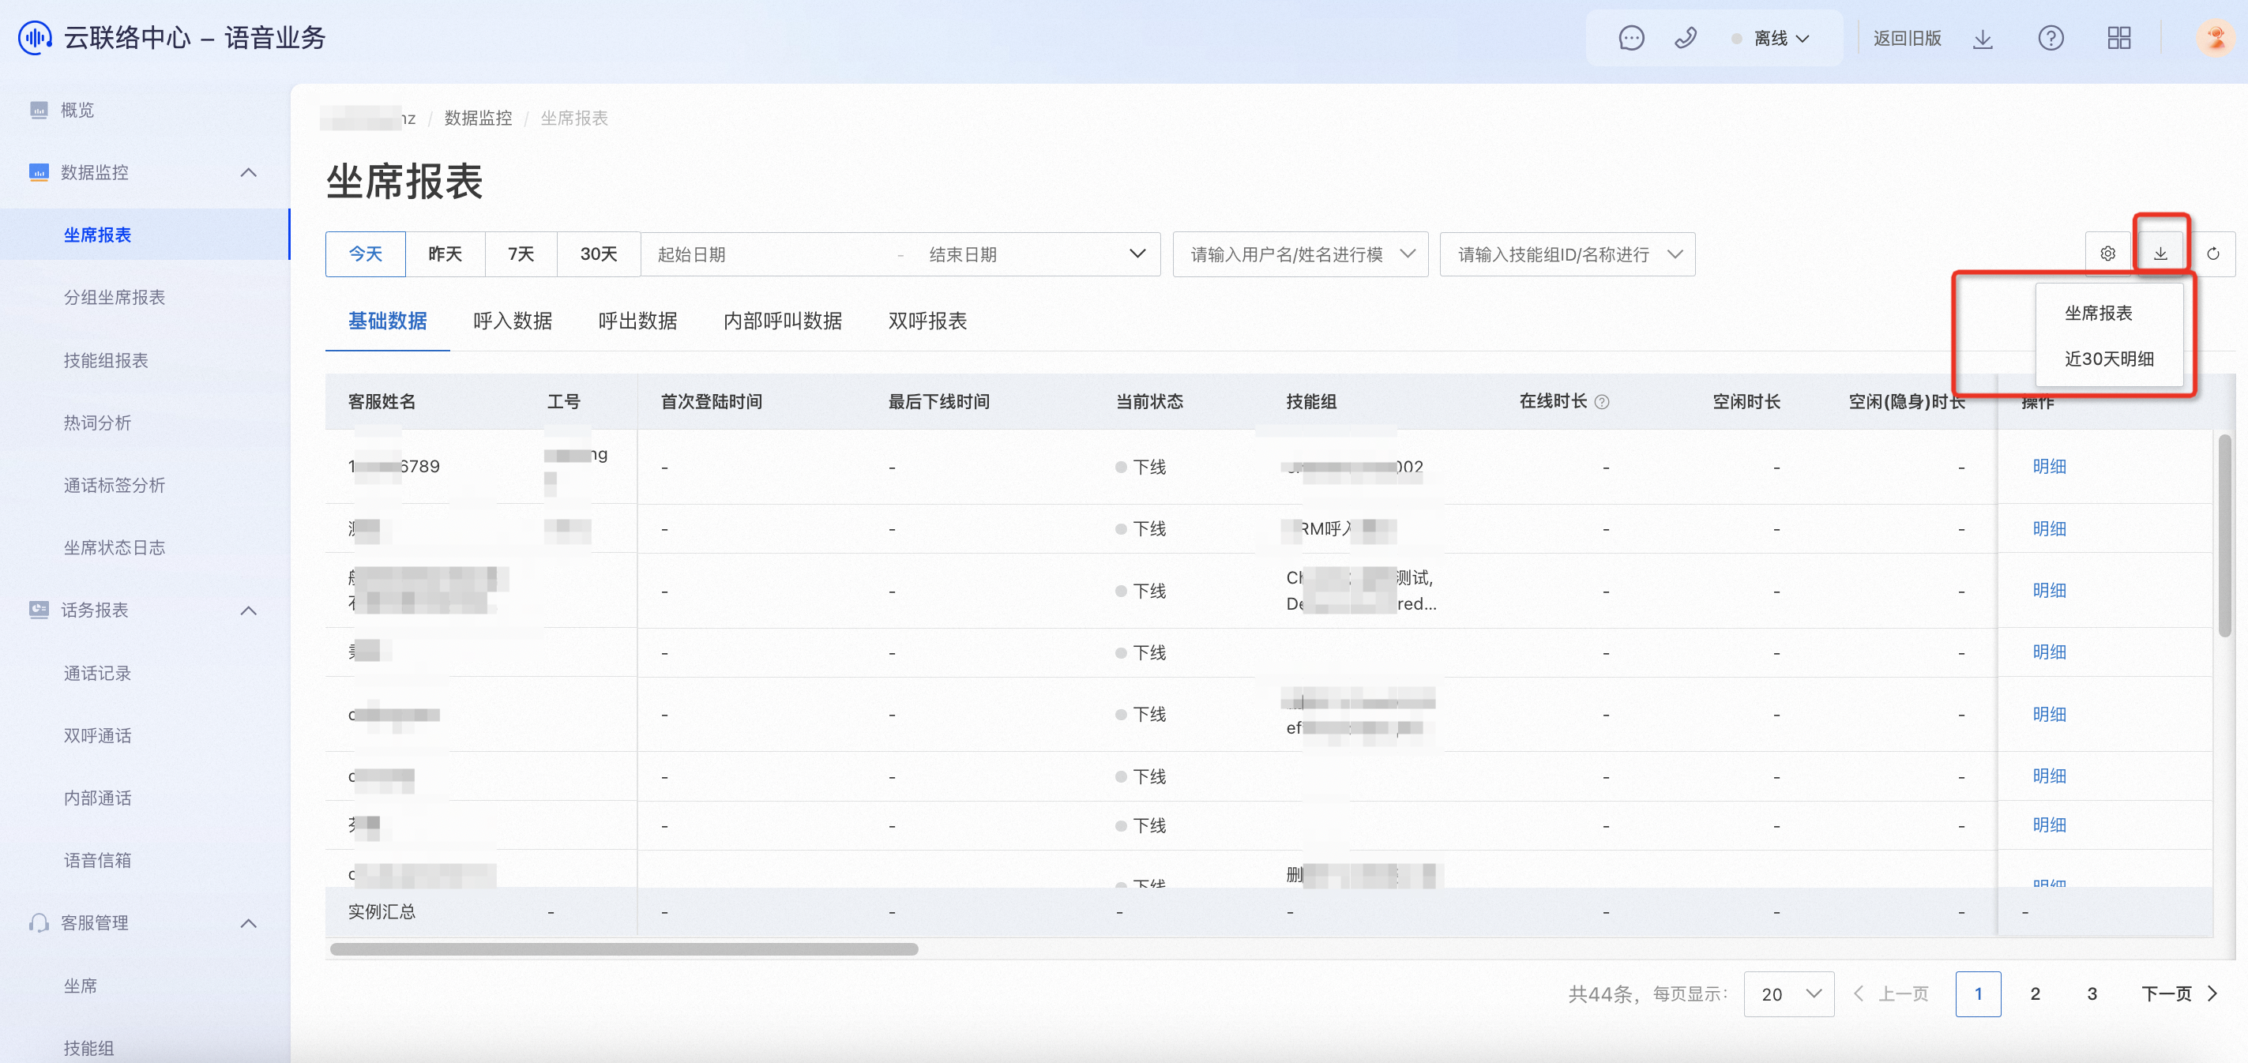Click 下一页 next page button
The image size is (2248, 1063).
click(2179, 994)
